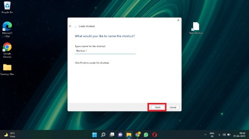Open Chrome from the taskbar
Screen dimensions: 249x139
click(138, 134)
